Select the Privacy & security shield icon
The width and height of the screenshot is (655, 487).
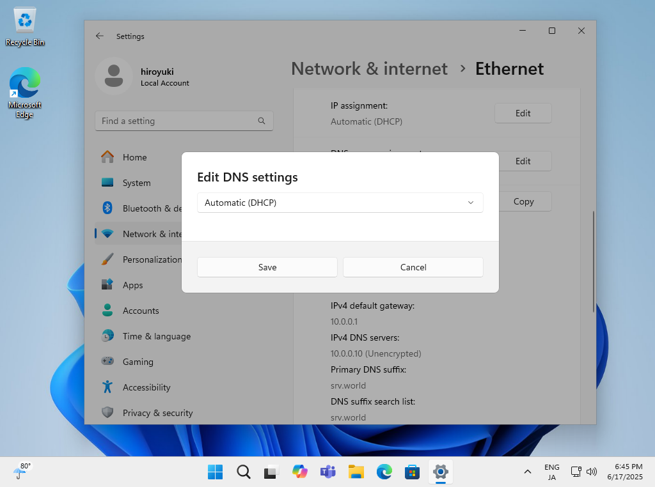tap(107, 412)
